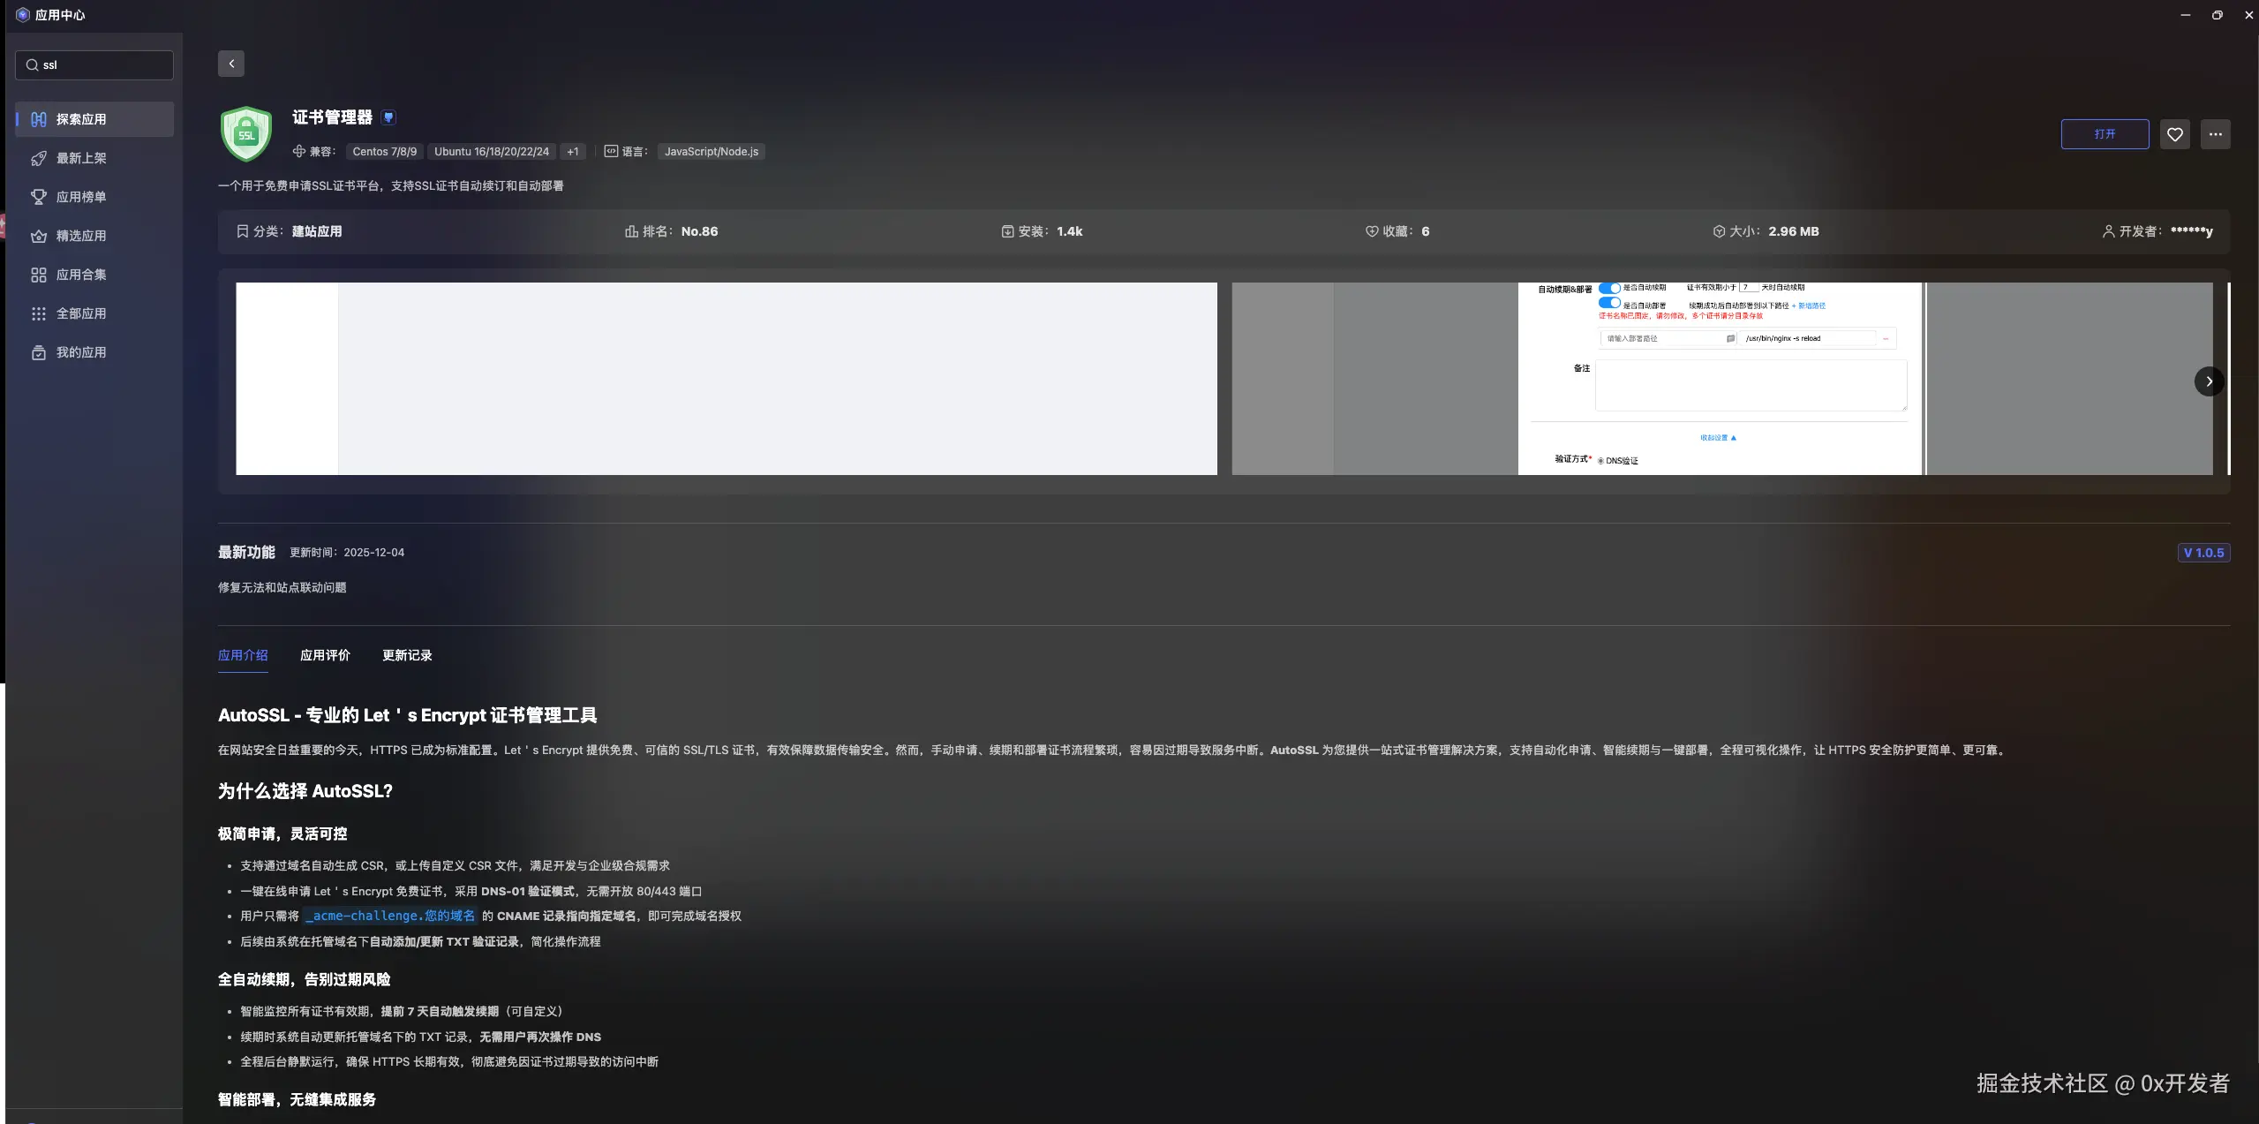
Task: Open the first blank screenshot thumbnail
Action: [726, 379]
